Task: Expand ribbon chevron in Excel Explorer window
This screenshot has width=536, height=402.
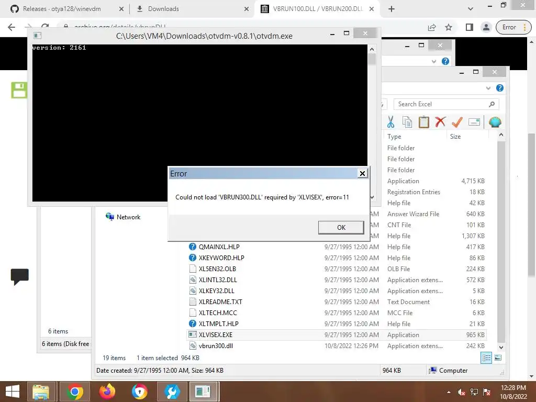Action: pos(488,88)
